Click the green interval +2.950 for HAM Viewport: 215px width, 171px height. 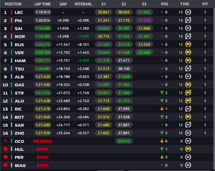[83, 60]
